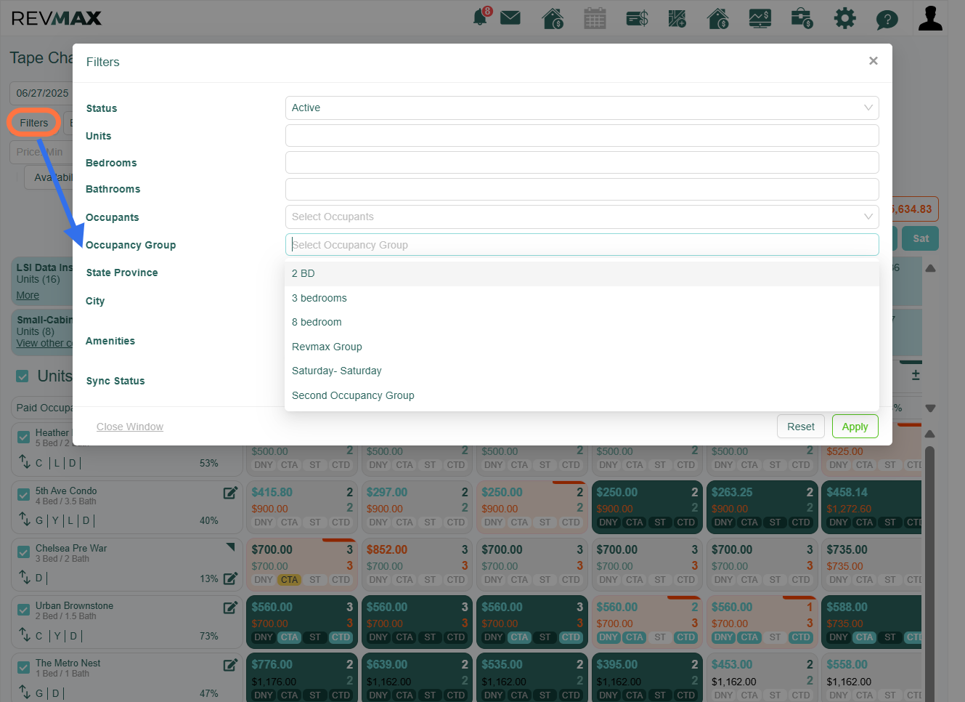Open the settings gear icon
The width and height of the screenshot is (965, 702).
[x=844, y=18]
